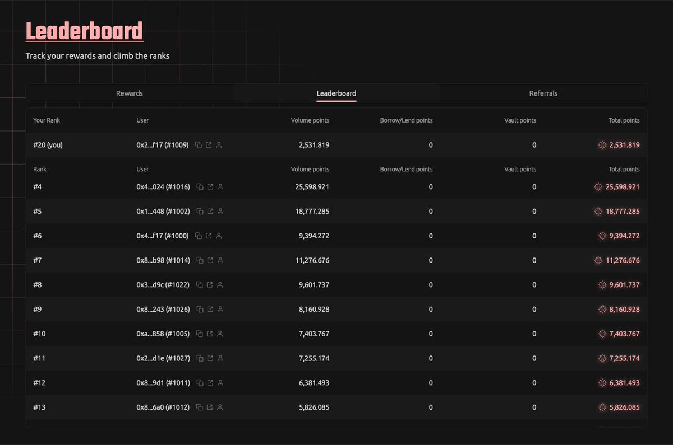This screenshot has height=445, width=673.
Task: Open external link for 0x4...f17 (#1000)
Action: point(209,236)
